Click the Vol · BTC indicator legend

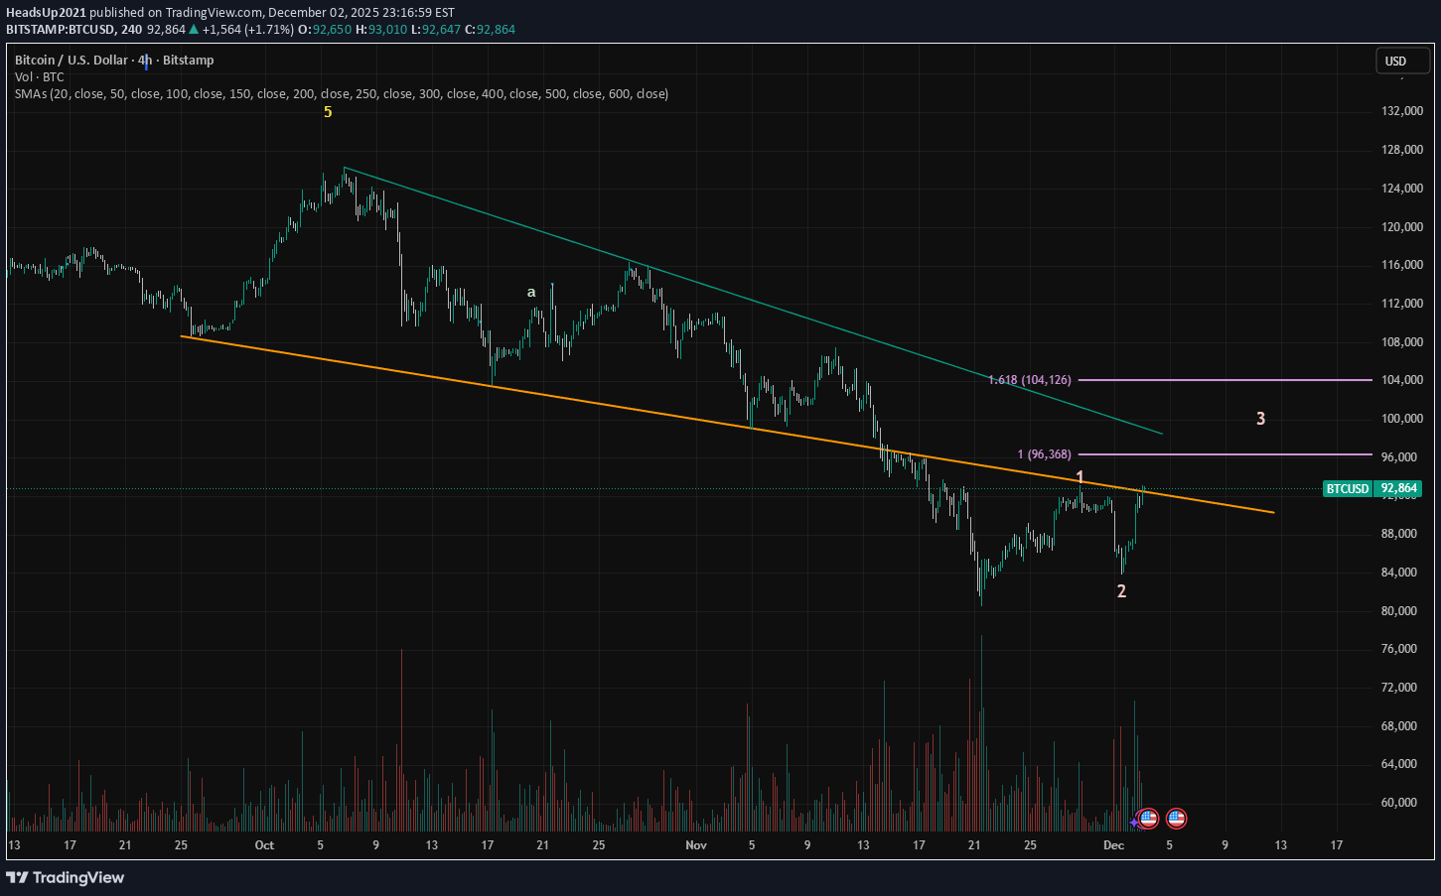click(x=40, y=77)
